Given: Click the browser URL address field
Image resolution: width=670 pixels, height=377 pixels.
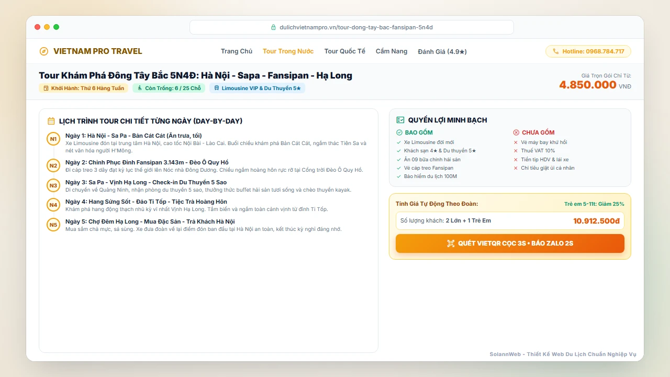Looking at the screenshot, I should point(352,27).
